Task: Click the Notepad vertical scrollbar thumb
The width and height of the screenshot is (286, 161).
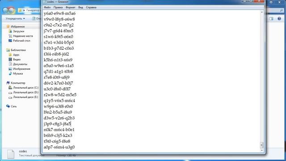Action: pos(262,145)
